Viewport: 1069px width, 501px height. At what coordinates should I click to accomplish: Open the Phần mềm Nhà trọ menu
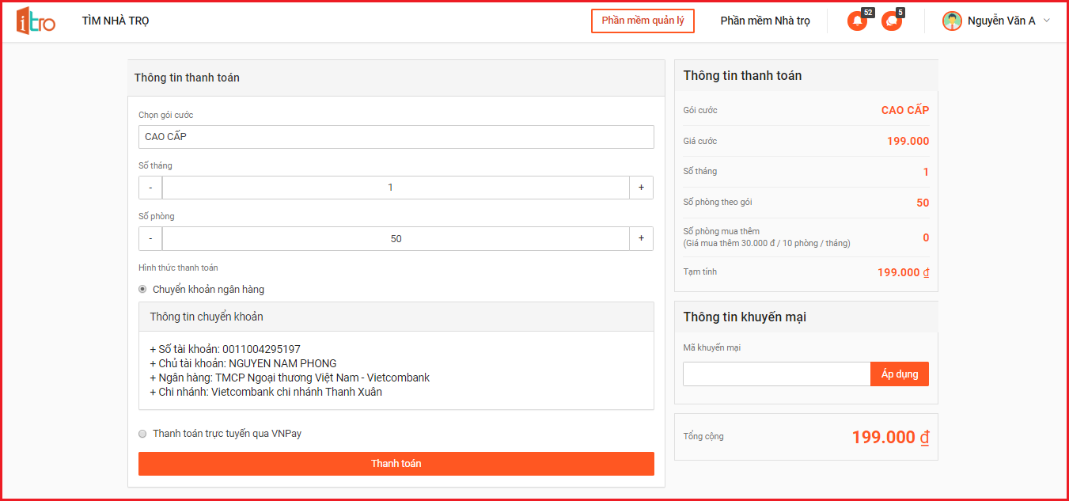coord(764,21)
